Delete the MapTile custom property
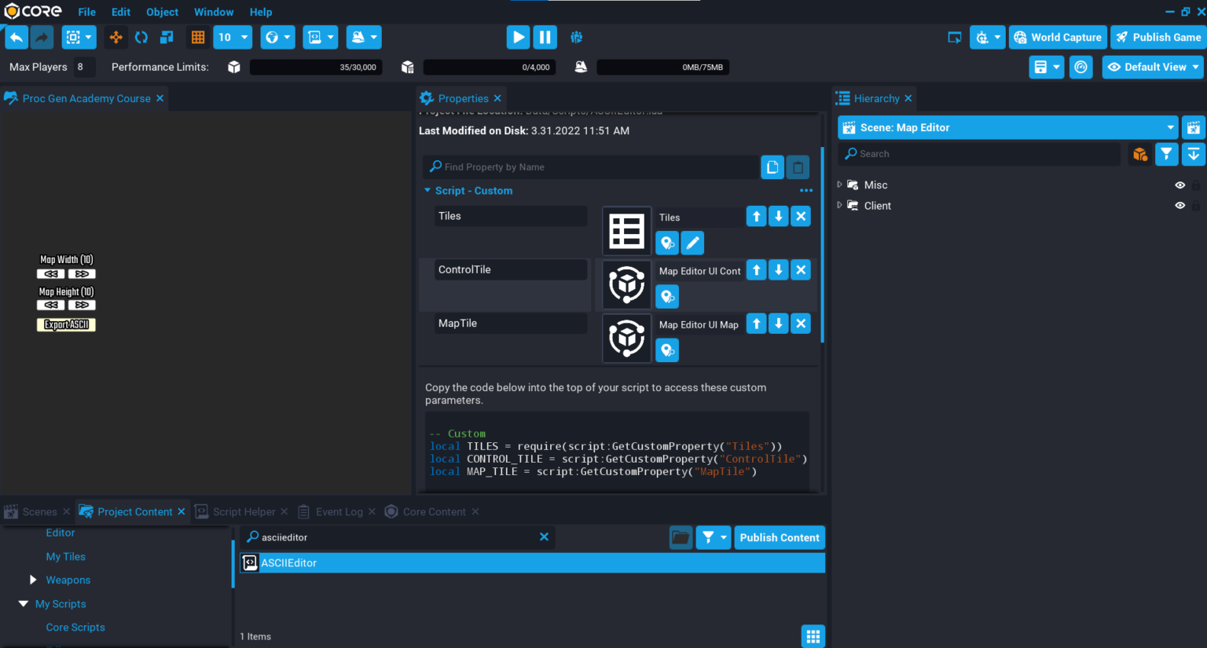1207x648 pixels. (801, 323)
